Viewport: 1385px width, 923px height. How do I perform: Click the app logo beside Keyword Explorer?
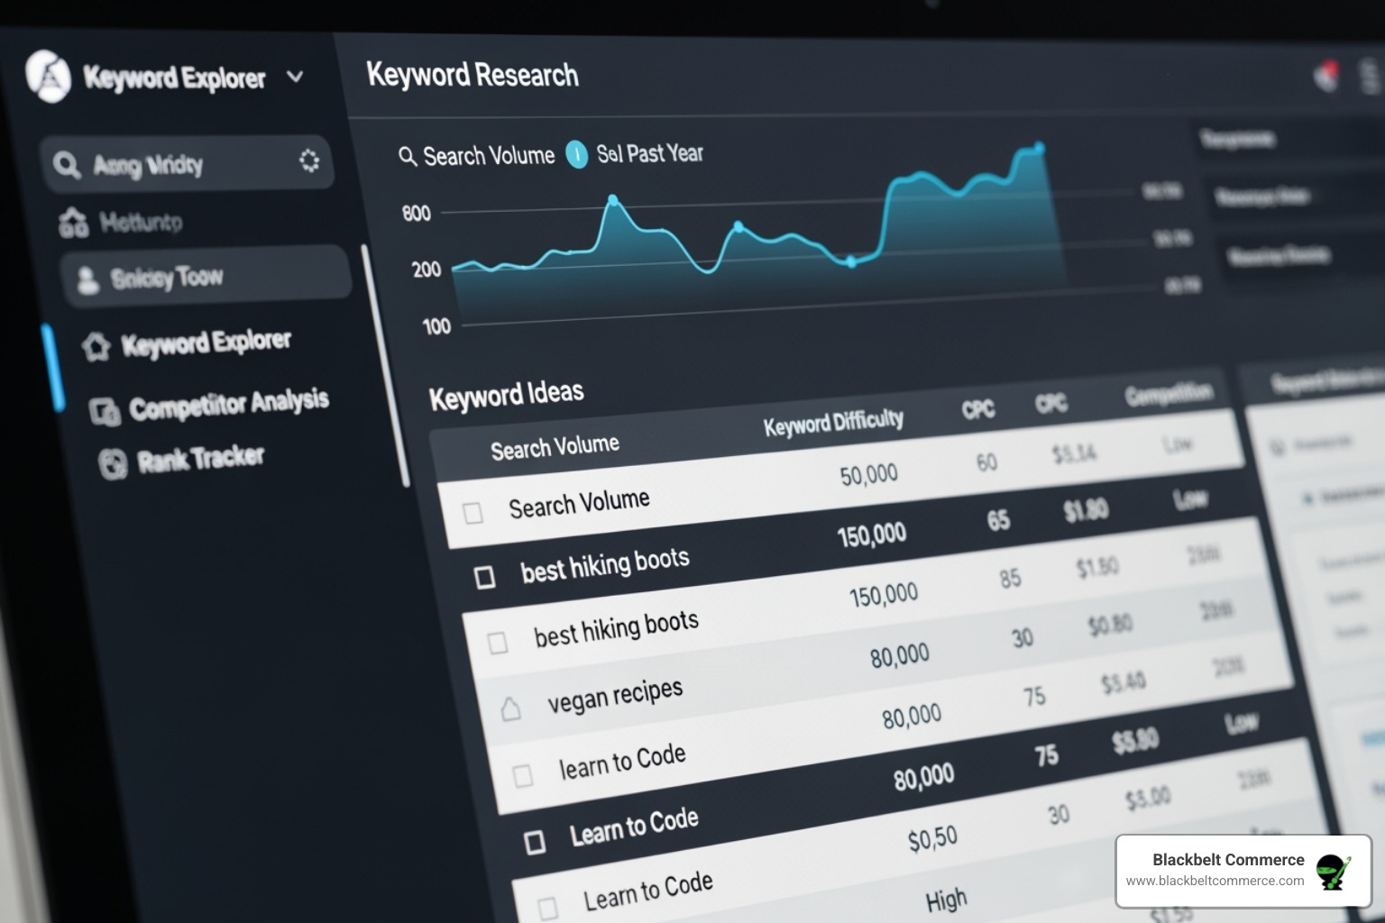(x=48, y=76)
